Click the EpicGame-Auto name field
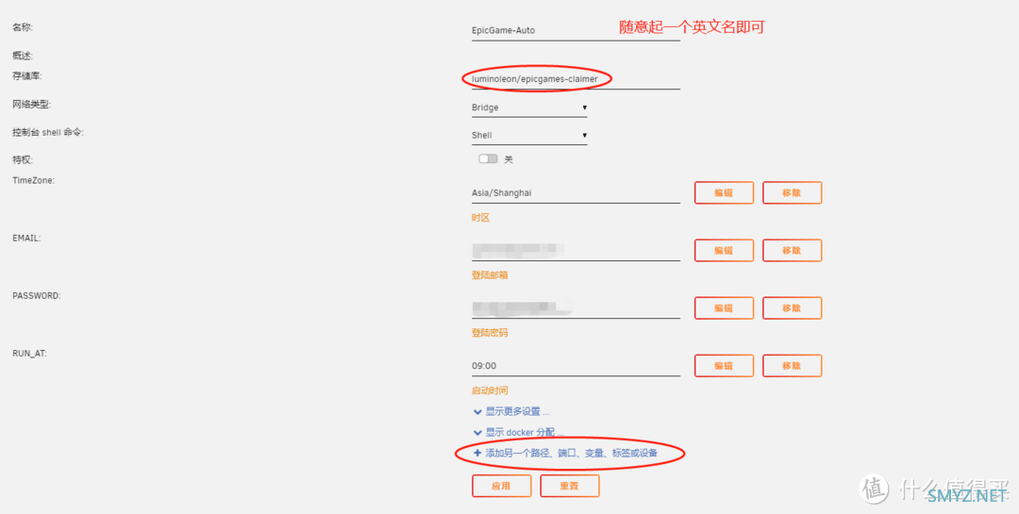1019x514 pixels. coord(576,30)
